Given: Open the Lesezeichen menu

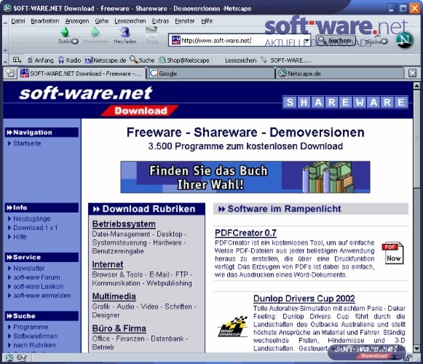Looking at the screenshot, I should 130,21.
